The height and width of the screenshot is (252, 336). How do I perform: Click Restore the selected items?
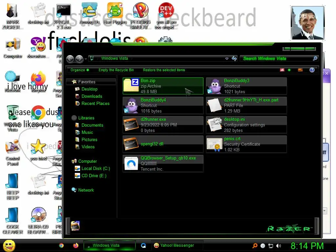pyautogui.click(x=164, y=70)
